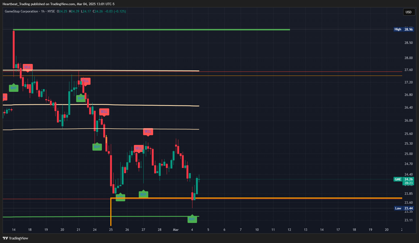Image resolution: width=419 pixels, height=243 pixels.
Task: Open the USD currency selector
Action: pos(408,12)
